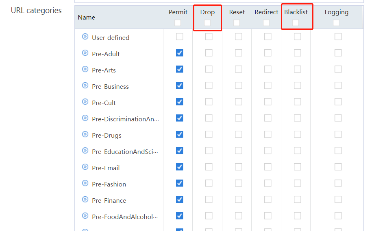Expand the Pre-DiscriminationAn... category icon
This screenshot has width=374, height=239.
[x=85, y=118]
